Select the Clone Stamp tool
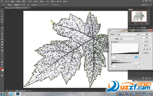This screenshot has width=153, height=96. pos(2,33)
